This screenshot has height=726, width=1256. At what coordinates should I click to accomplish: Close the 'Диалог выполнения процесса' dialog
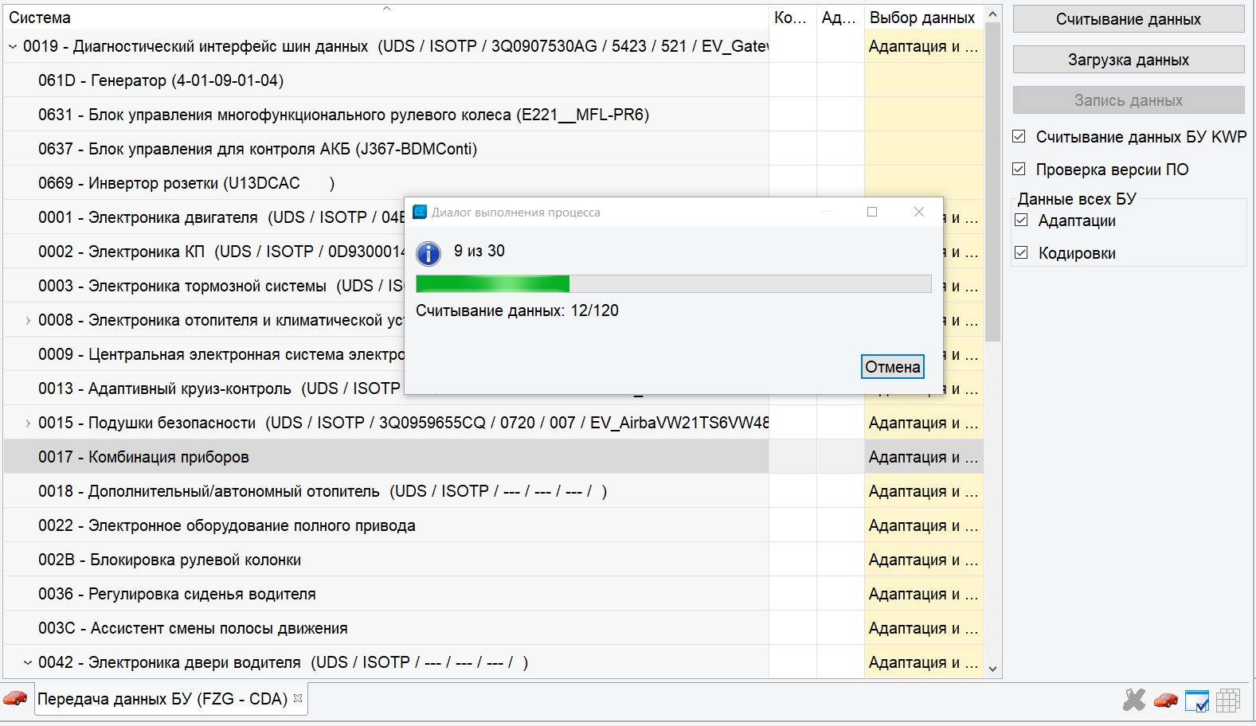(919, 212)
